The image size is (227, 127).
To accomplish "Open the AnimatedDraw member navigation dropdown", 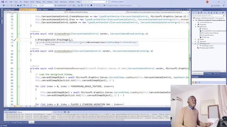I will tap(157, 12).
